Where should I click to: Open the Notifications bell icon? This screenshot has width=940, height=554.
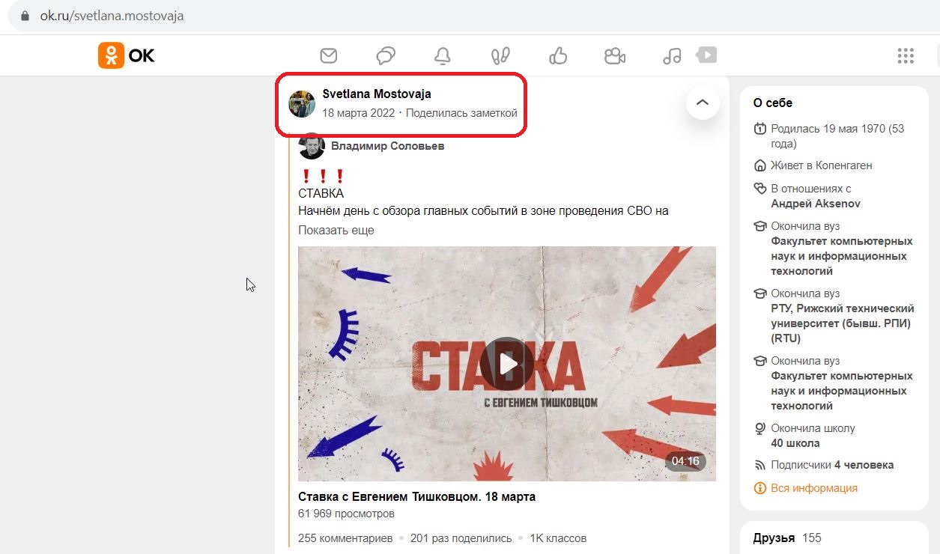point(443,55)
